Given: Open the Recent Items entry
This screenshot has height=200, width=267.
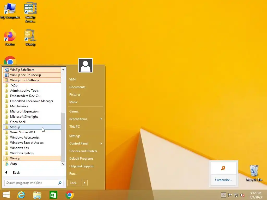Looking at the screenshot, I should pos(85,119).
